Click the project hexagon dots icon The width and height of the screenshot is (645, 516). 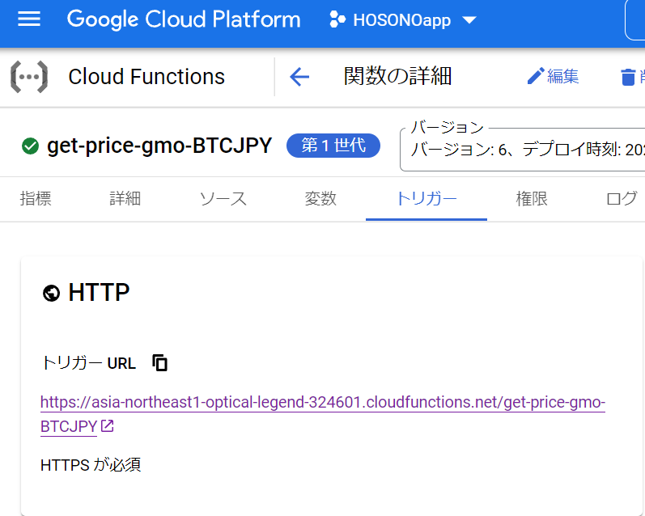click(x=337, y=19)
